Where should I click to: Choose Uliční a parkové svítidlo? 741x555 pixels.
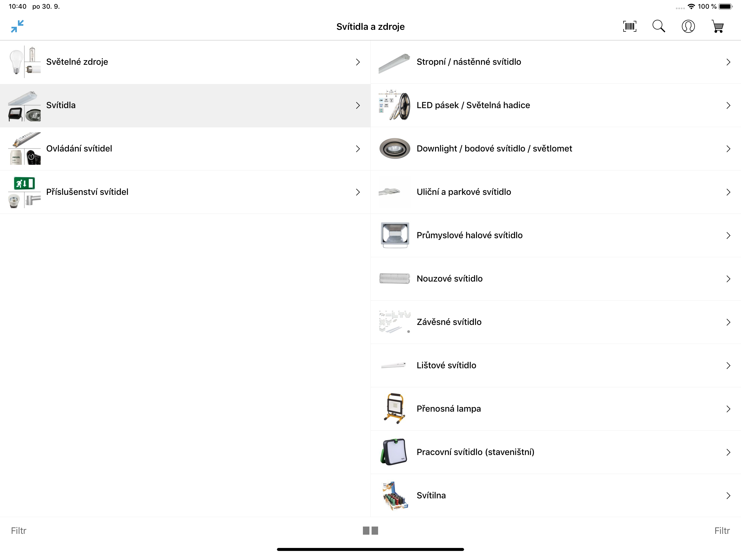click(x=556, y=192)
